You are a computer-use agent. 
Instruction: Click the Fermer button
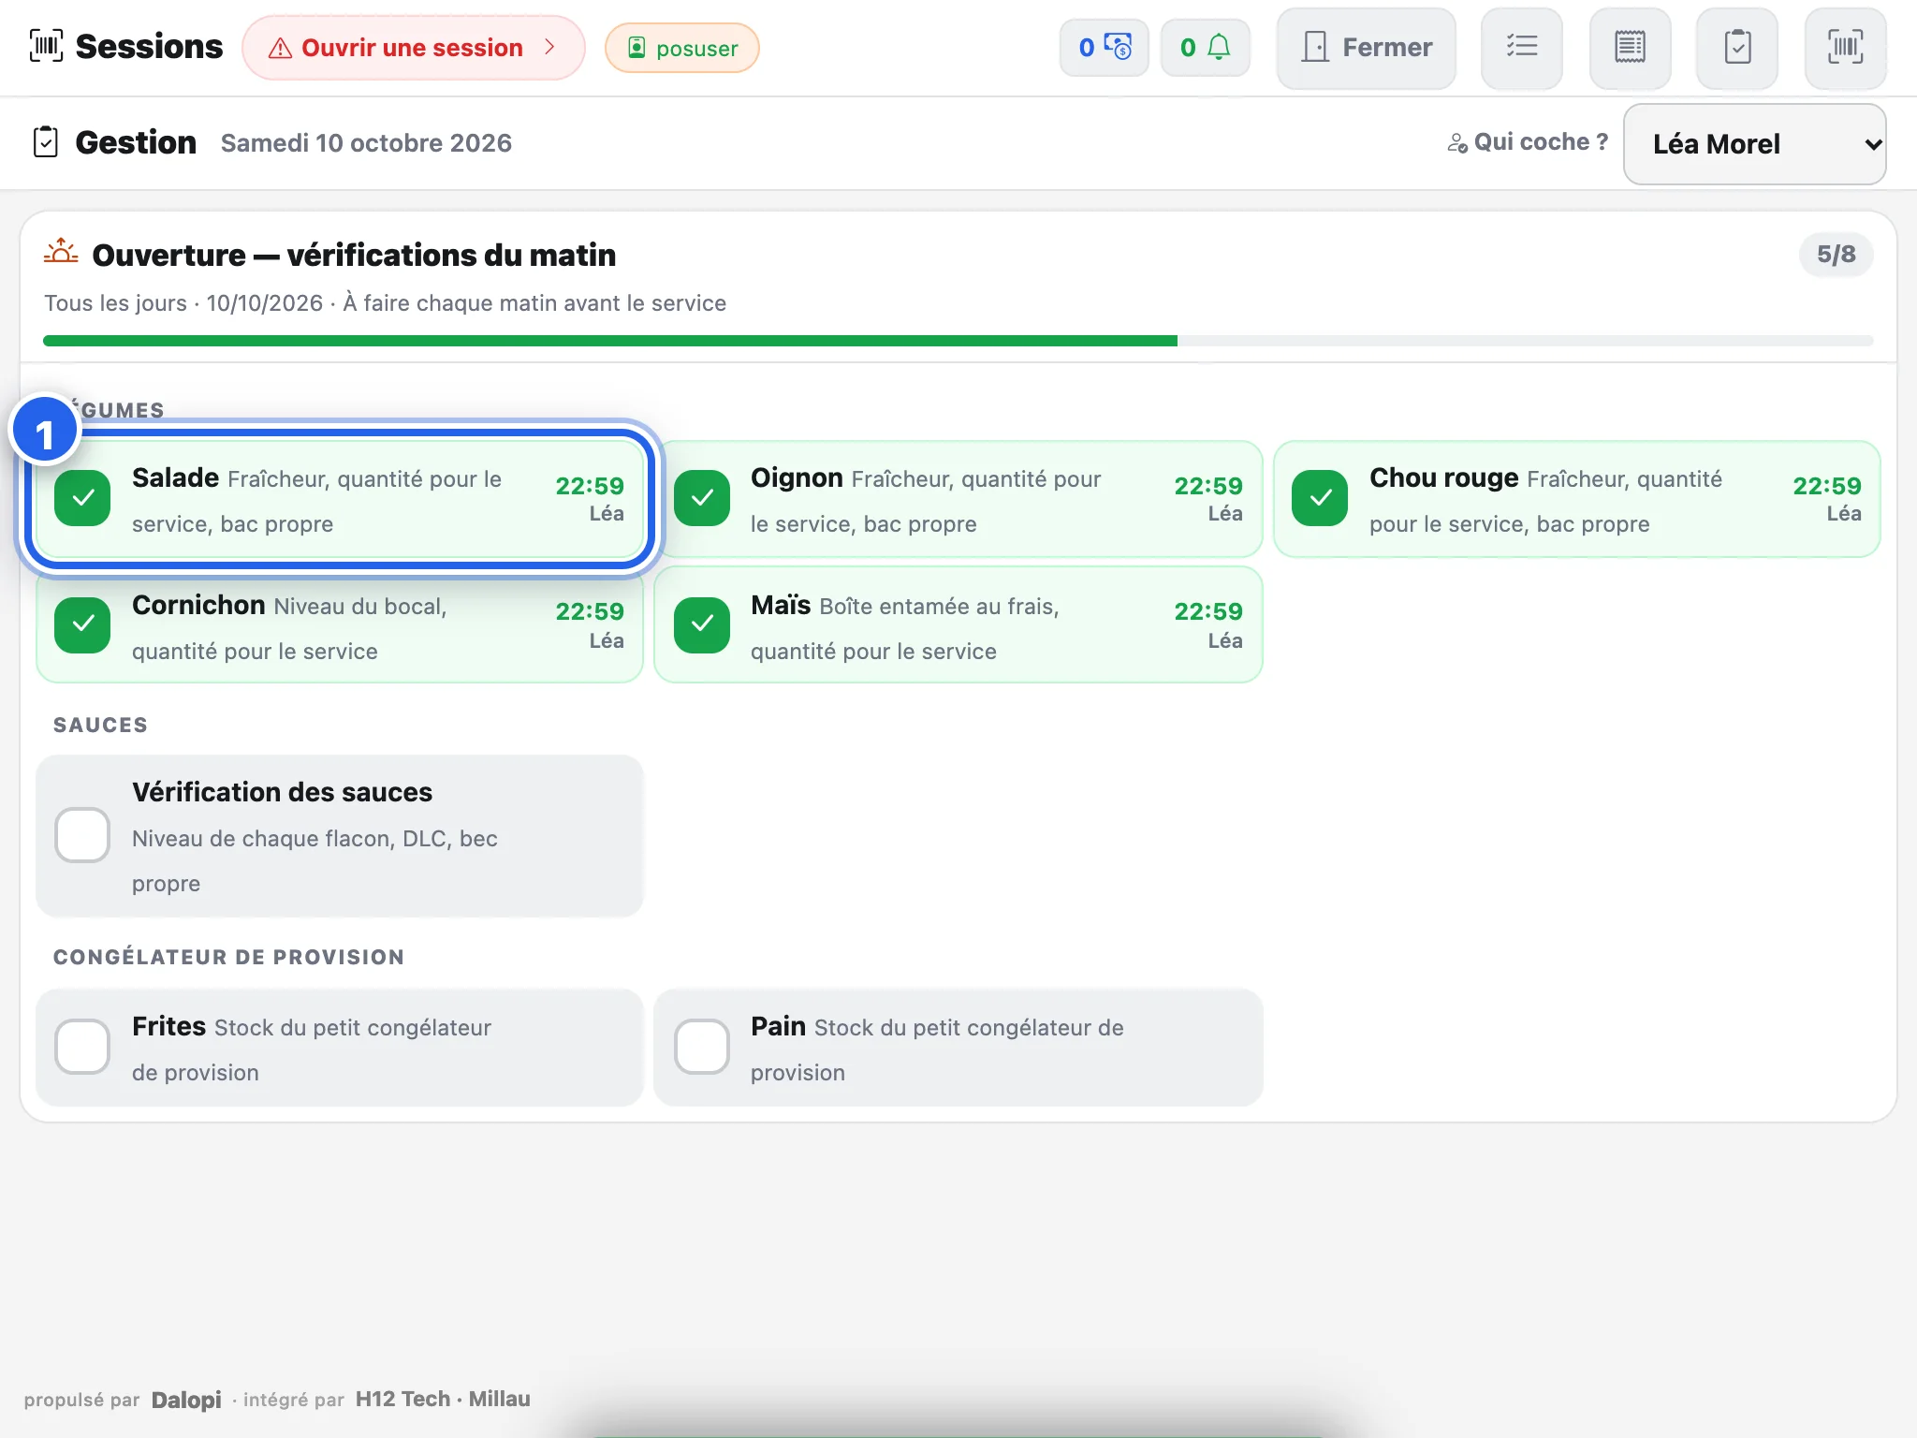(1366, 47)
